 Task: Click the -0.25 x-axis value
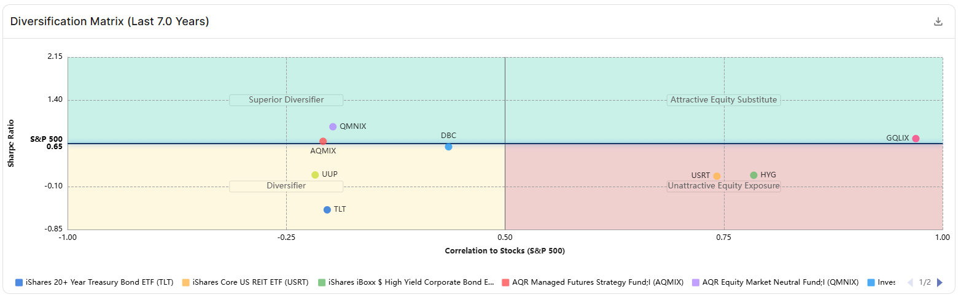pos(286,237)
